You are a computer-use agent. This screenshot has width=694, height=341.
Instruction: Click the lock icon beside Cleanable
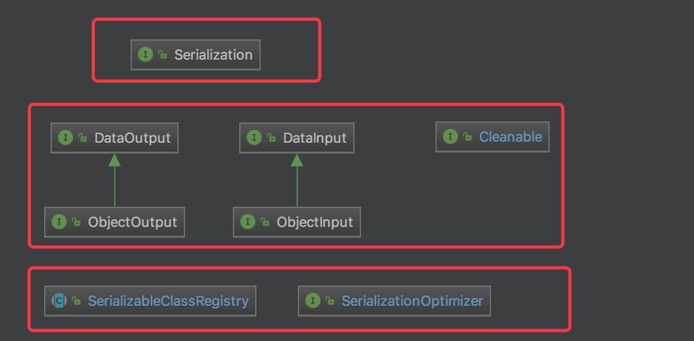pos(467,137)
